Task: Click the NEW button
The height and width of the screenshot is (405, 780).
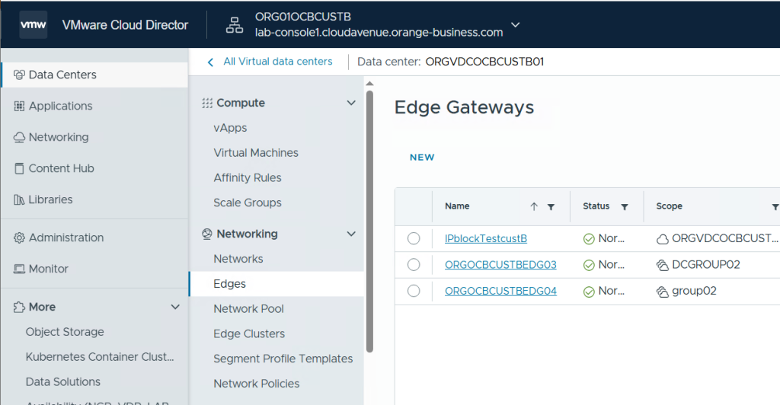Action: (422, 158)
